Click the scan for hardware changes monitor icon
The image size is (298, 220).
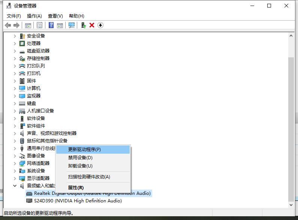click(72, 25)
